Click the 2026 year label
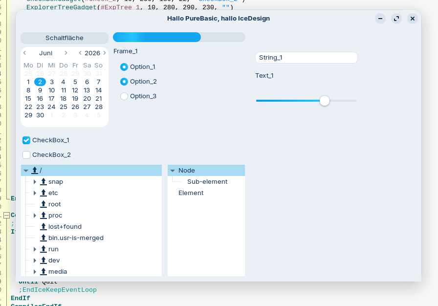Viewport: 438px width, 306px height. tap(92, 53)
